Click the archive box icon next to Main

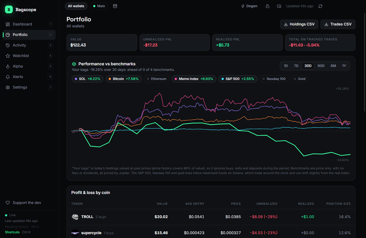[x=115, y=6]
